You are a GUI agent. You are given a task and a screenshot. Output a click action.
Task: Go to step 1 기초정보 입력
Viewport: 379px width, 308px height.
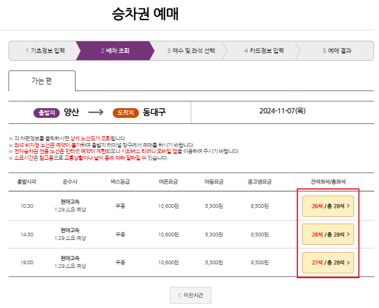45,50
